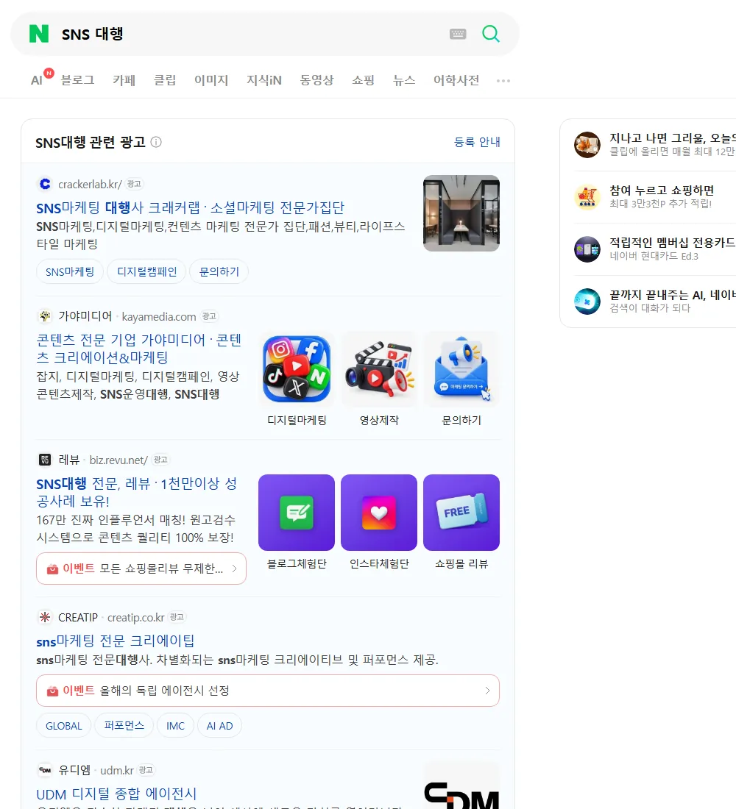Click the 가야미디어 favicon

pos(45,316)
